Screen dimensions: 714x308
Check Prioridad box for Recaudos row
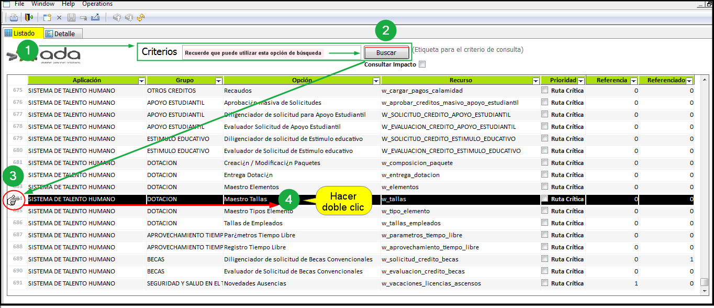[x=545, y=90]
